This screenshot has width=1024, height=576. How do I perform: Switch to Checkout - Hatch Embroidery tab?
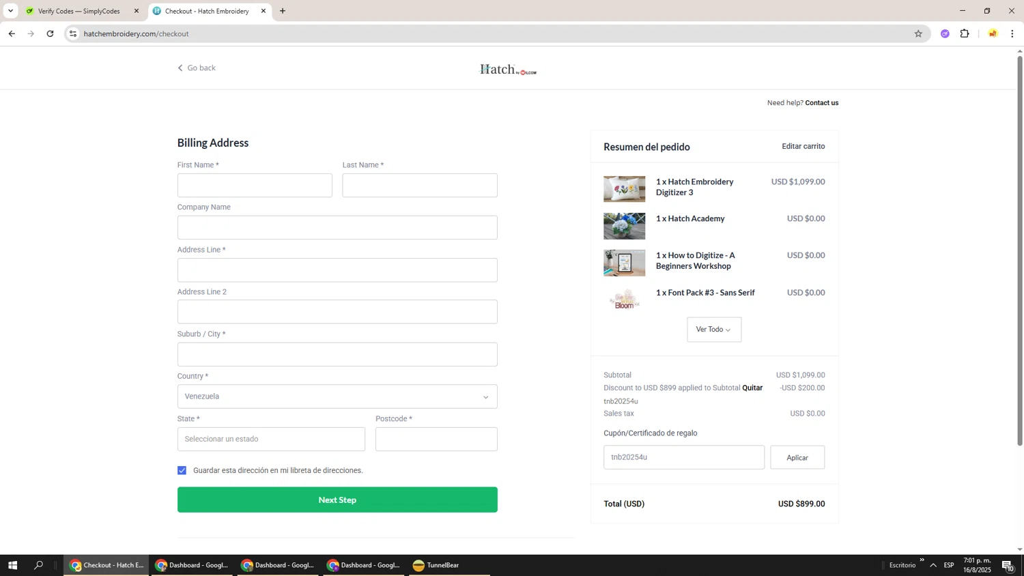[x=210, y=11]
